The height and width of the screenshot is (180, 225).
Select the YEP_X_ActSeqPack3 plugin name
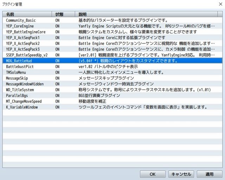[22, 49]
